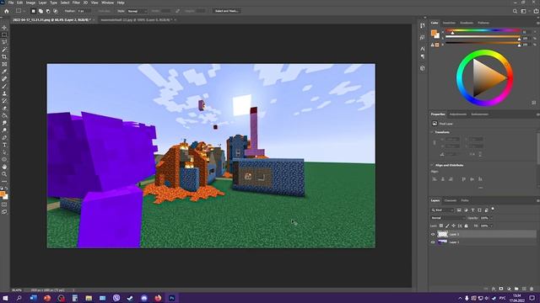540x303 pixels.
Task: Select the Rectangular Marquee tool in toolbox
Action: point(4,35)
